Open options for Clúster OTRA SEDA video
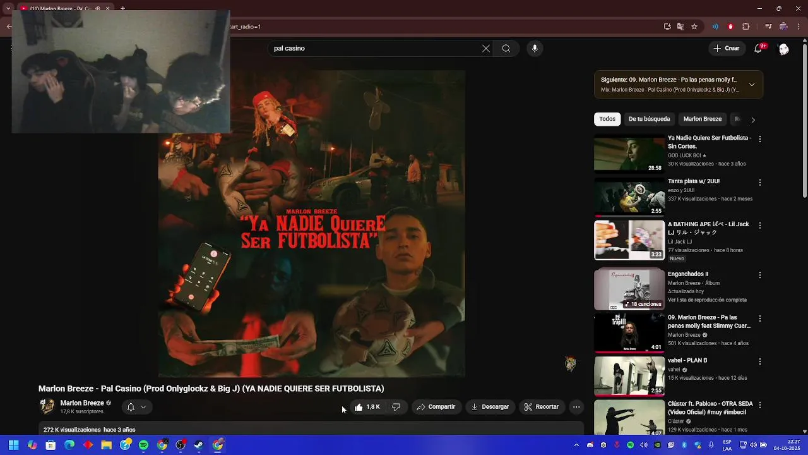Image resolution: width=808 pixels, height=455 pixels. coord(760,404)
